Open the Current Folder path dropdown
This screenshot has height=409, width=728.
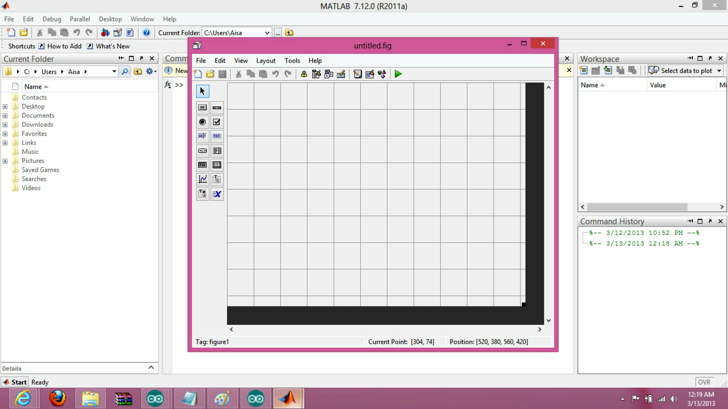point(267,33)
